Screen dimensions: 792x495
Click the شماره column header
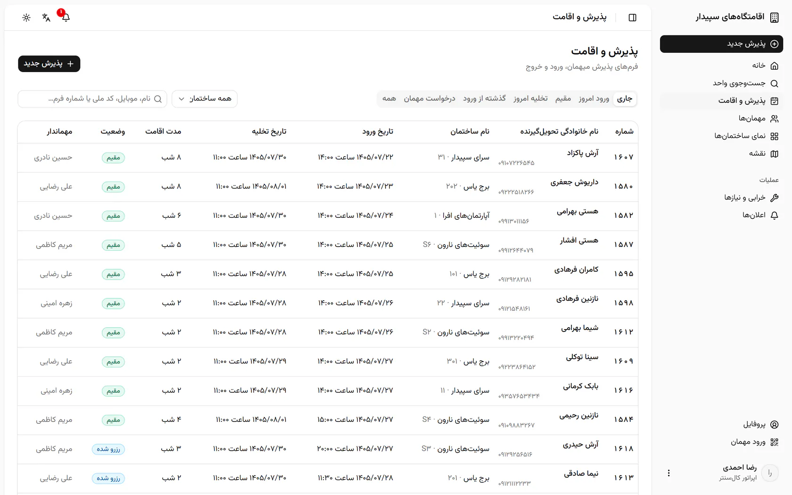point(624,132)
